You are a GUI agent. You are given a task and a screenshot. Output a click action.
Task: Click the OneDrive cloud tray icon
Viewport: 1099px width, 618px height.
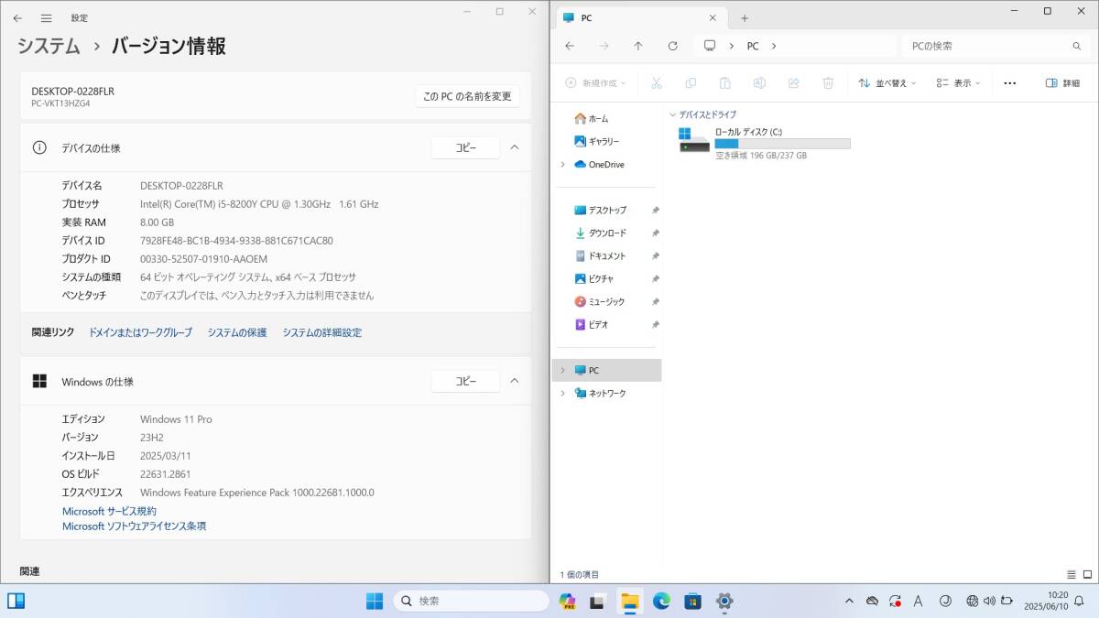tap(872, 601)
